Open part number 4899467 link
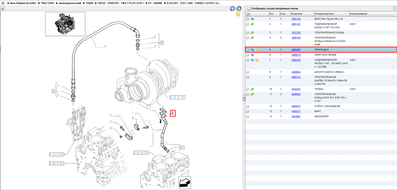Screen dimensions: 397x190 296,50
